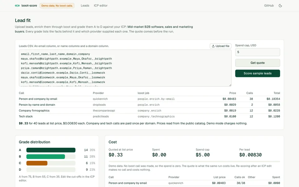299x187 pixels.
Task: Click the 38/38 calls ok value
Action: pos(241,183)
